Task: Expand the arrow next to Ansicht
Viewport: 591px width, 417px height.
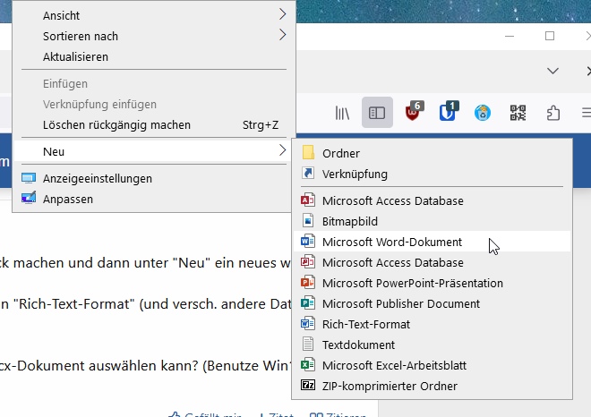Action: pos(282,14)
